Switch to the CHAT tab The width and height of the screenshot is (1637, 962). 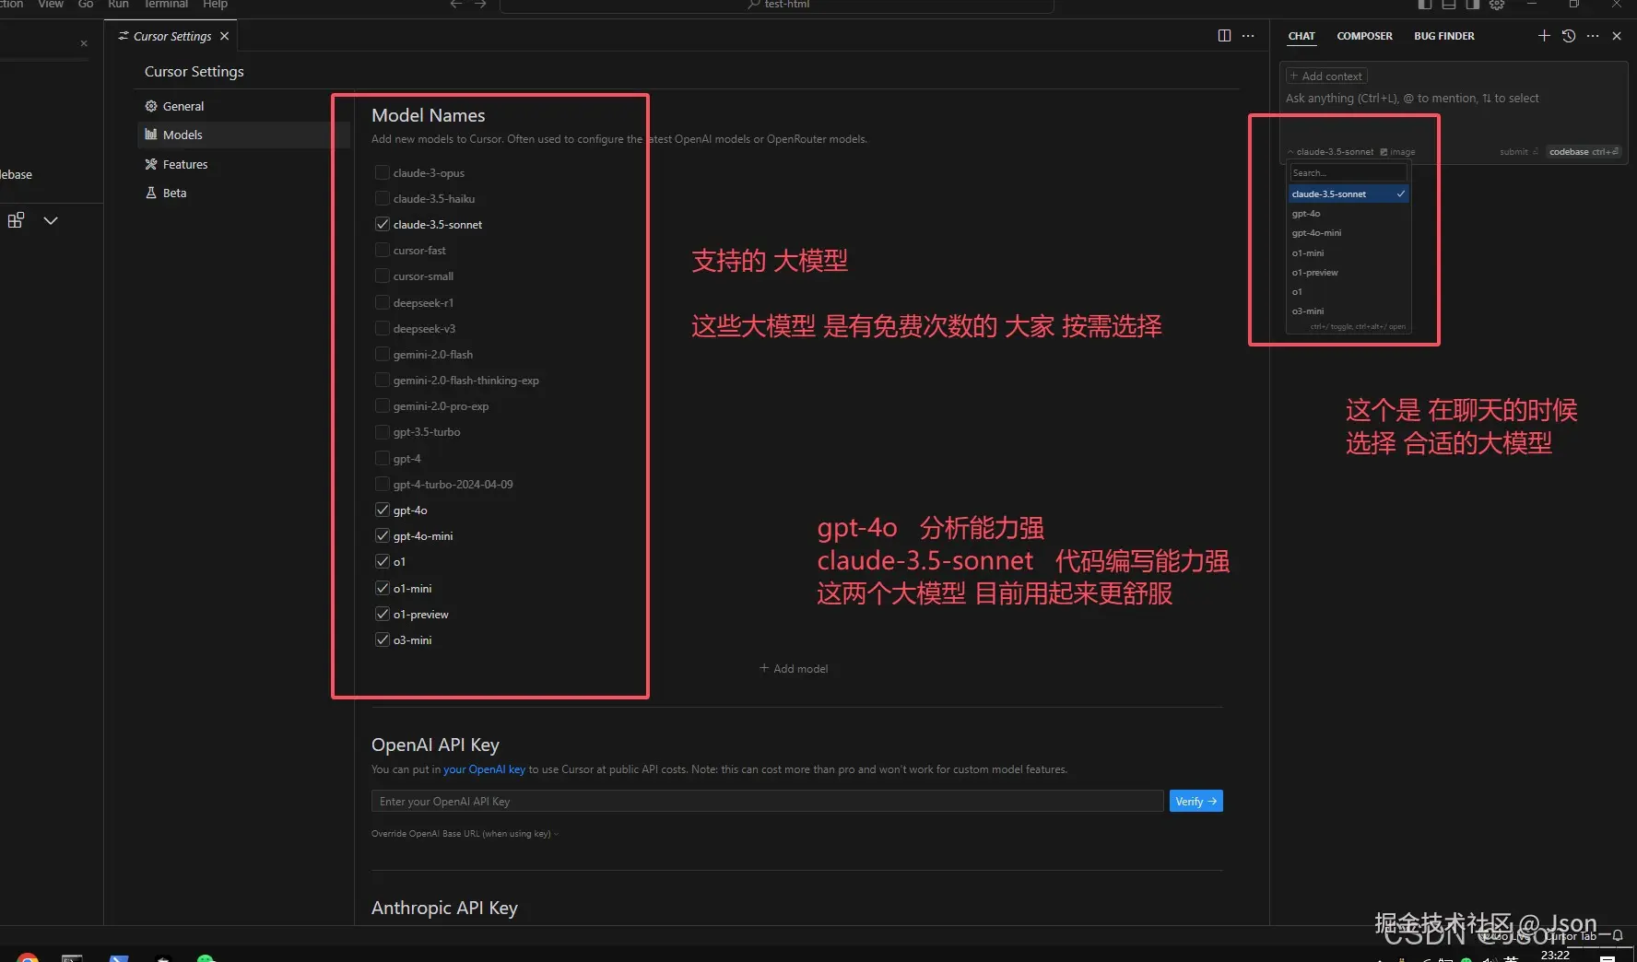[x=1301, y=36]
